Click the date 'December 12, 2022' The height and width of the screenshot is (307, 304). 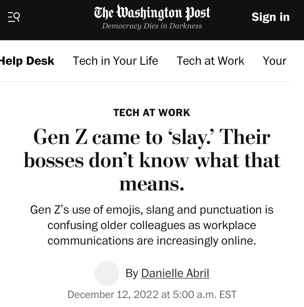click(113, 294)
